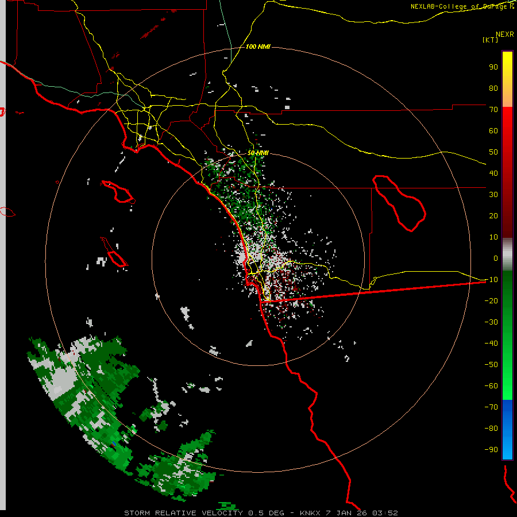
Task: Click the [KT] units label
Action: point(491,40)
